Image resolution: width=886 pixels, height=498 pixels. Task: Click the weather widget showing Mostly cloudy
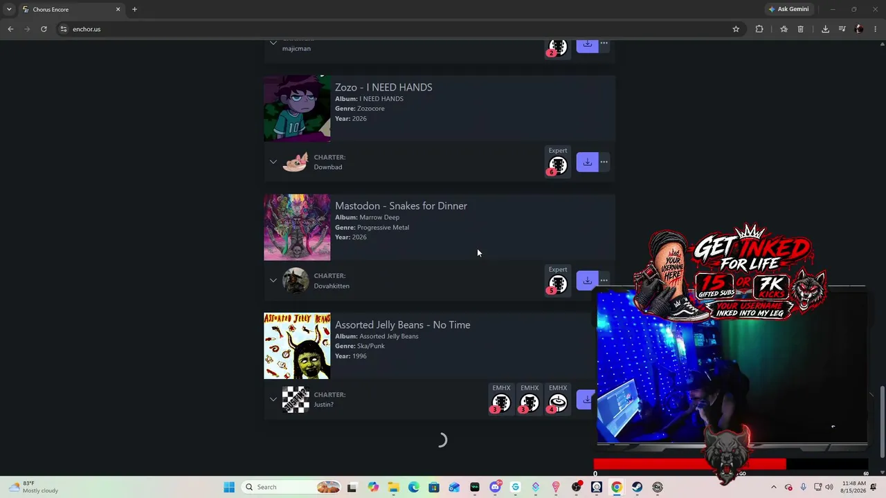(x=33, y=487)
